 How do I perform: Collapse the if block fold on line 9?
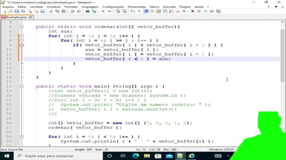21,45
